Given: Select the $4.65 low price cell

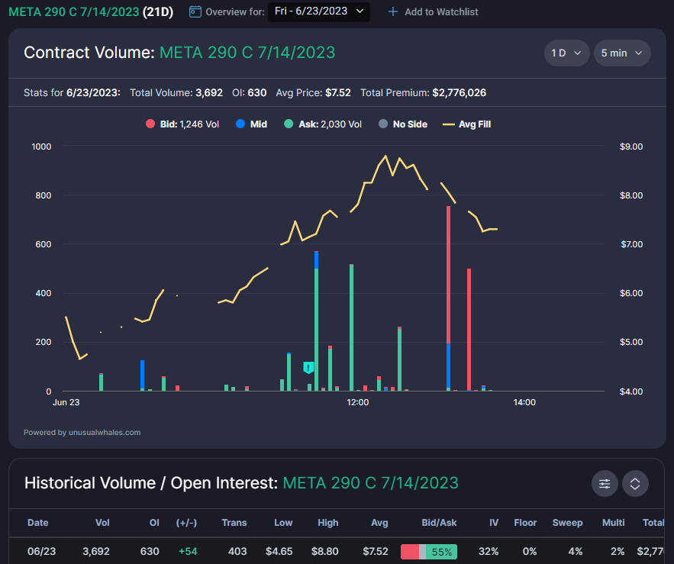Looking at the screenshot, I should (279, 552).
